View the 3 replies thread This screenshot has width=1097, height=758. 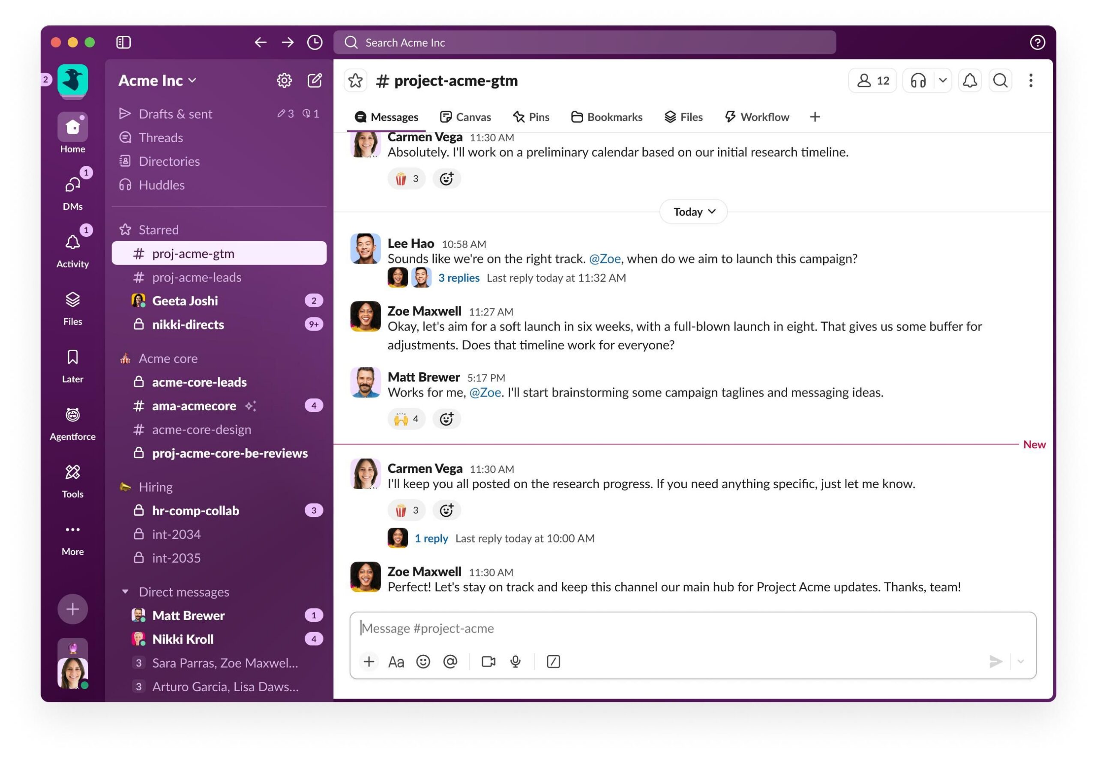(x=459, y=278)
